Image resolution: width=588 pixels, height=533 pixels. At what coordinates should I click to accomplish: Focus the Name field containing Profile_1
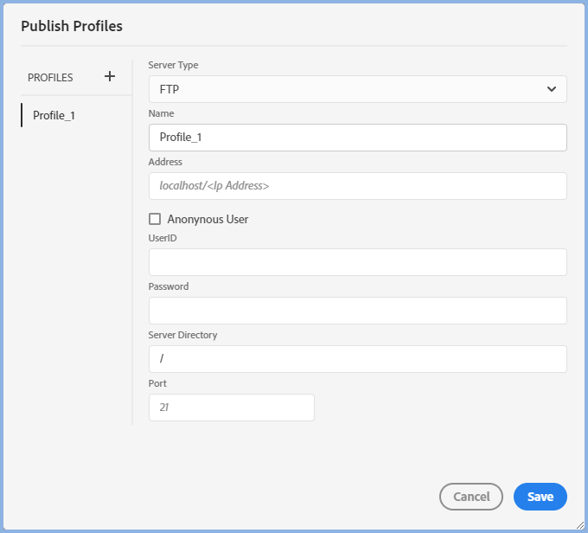point(357,138)
